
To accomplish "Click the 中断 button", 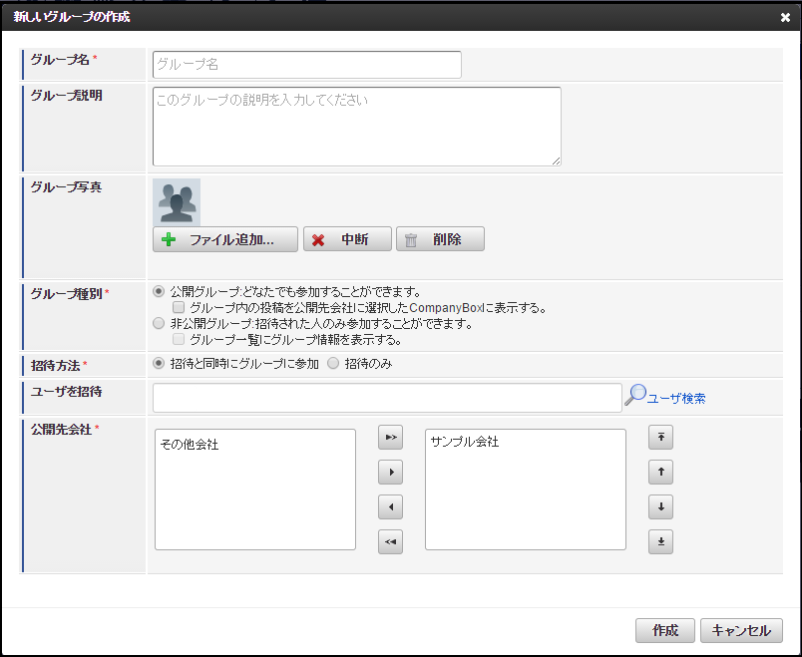I will point(347,239).
